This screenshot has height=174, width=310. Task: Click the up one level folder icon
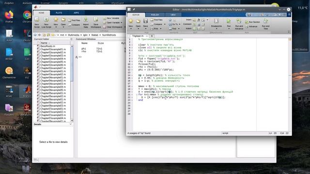(44, 35)
